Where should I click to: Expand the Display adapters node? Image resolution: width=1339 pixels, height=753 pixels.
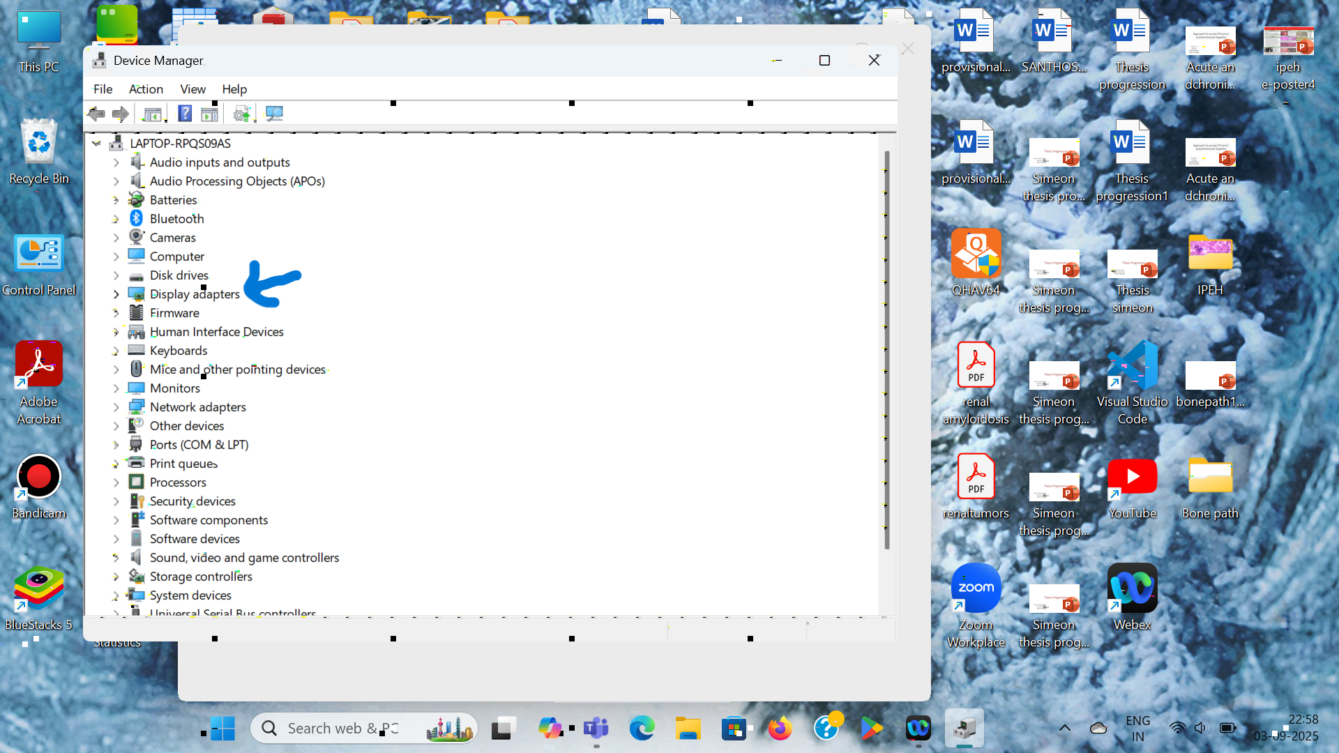point(116,294)
